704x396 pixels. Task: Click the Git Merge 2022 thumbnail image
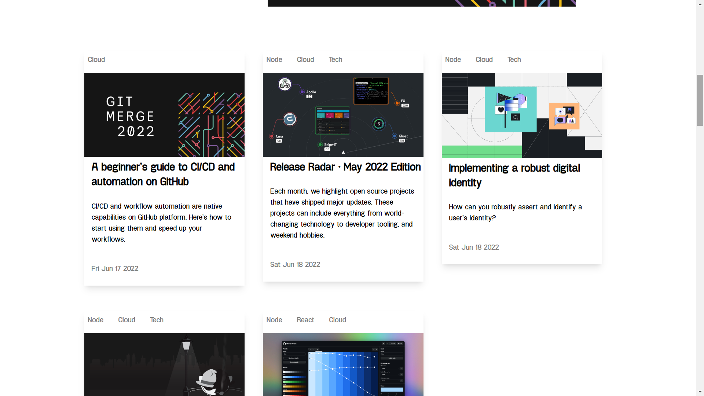[164, 115]
